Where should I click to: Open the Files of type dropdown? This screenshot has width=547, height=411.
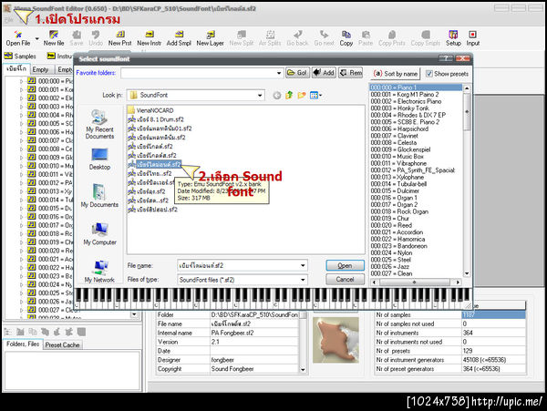[x=303, y=280]
